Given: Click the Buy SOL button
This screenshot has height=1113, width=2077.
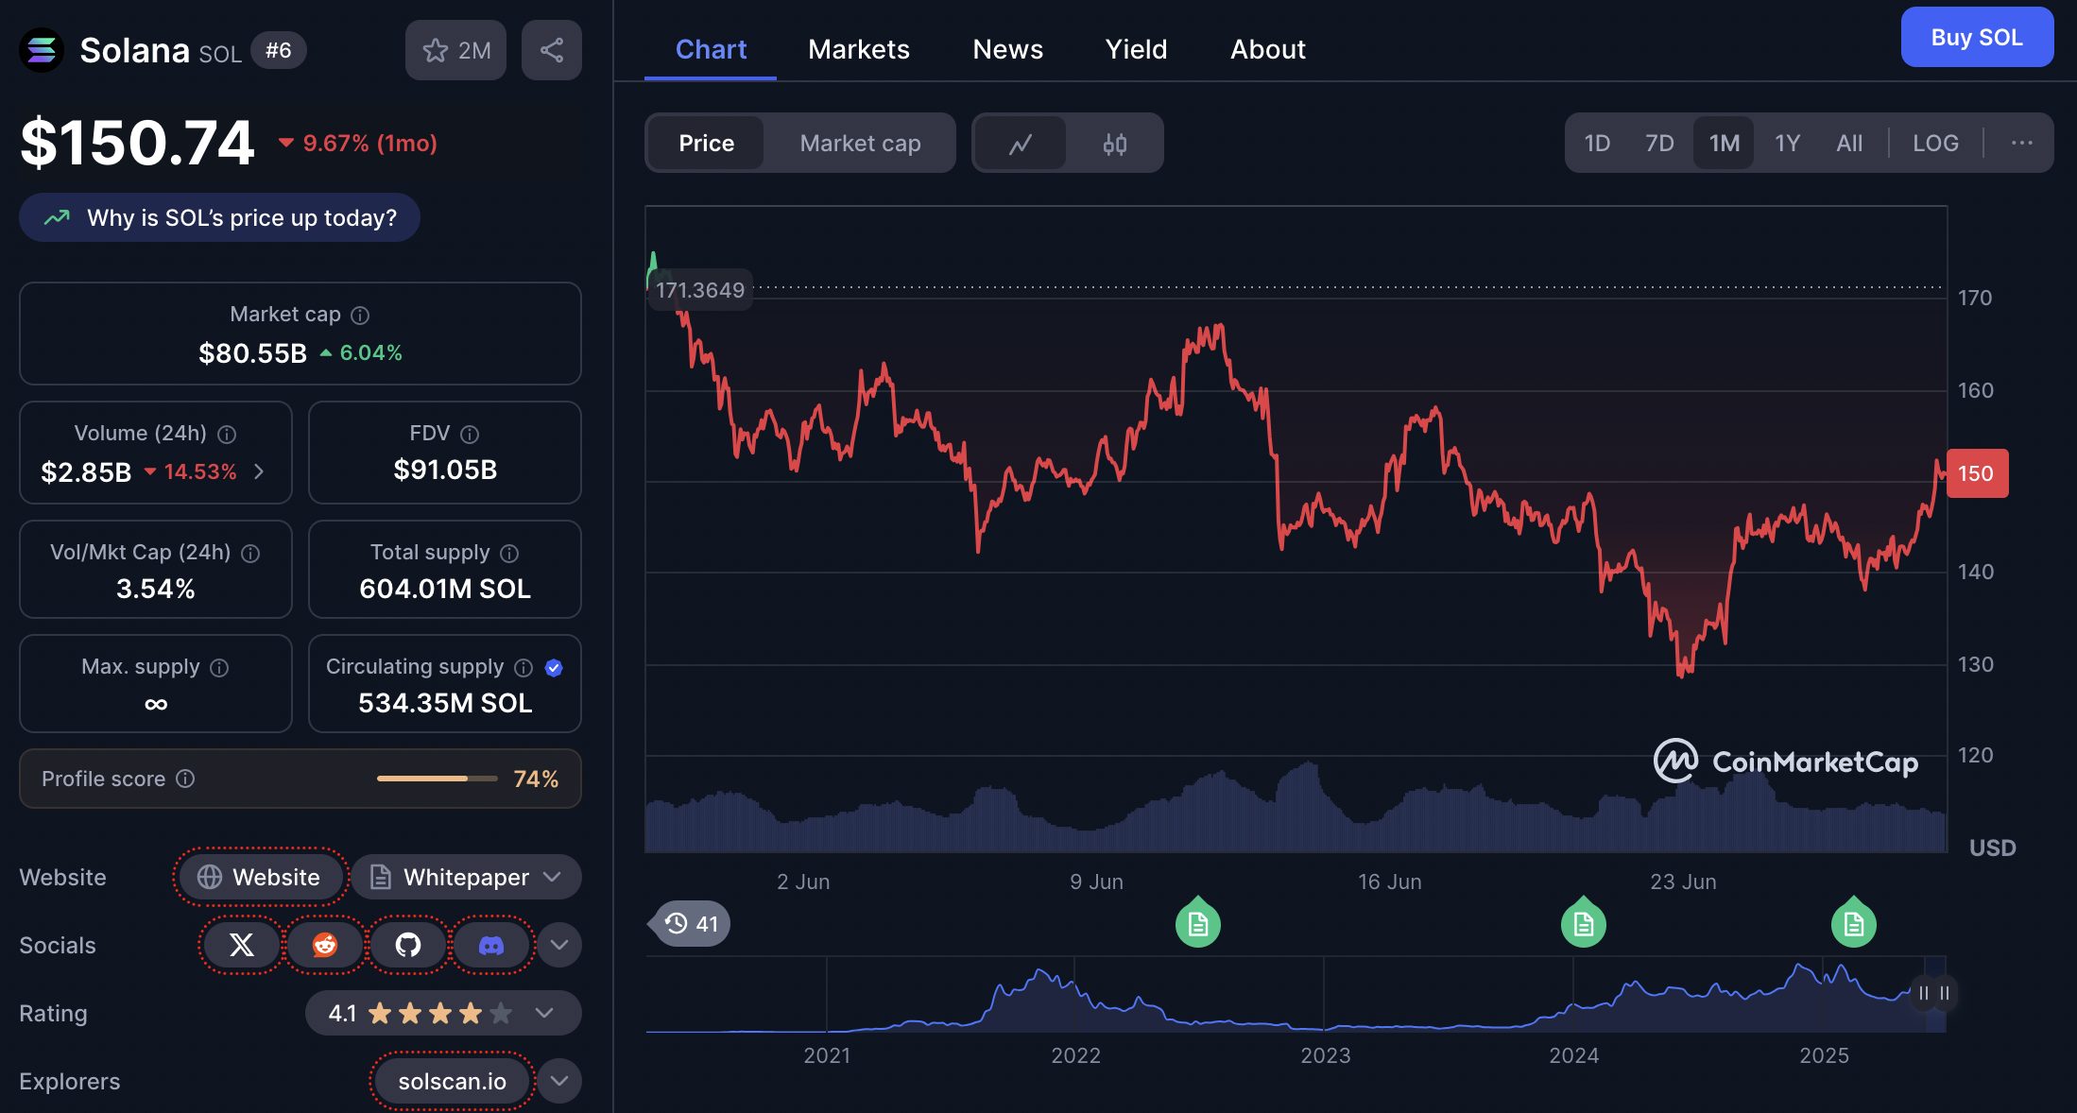Looking at the screenshot, I should [1977, 37].
